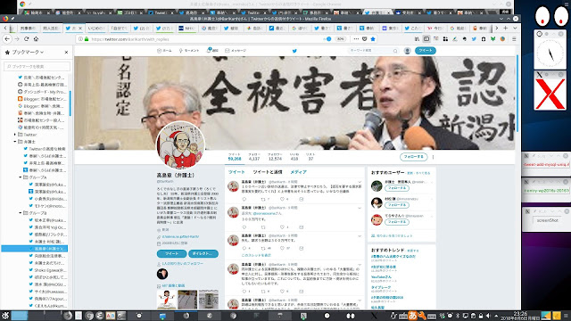Screen dimensions: 571x321
Task: Open the second tweet's dropdown chevron
Action: 360,208
